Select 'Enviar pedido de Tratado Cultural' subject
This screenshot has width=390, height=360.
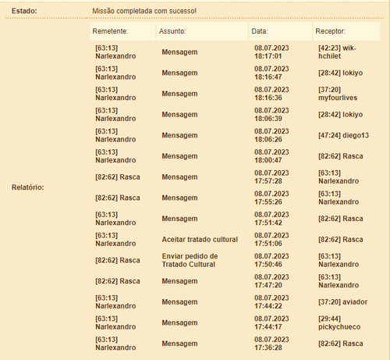(190, 260)
